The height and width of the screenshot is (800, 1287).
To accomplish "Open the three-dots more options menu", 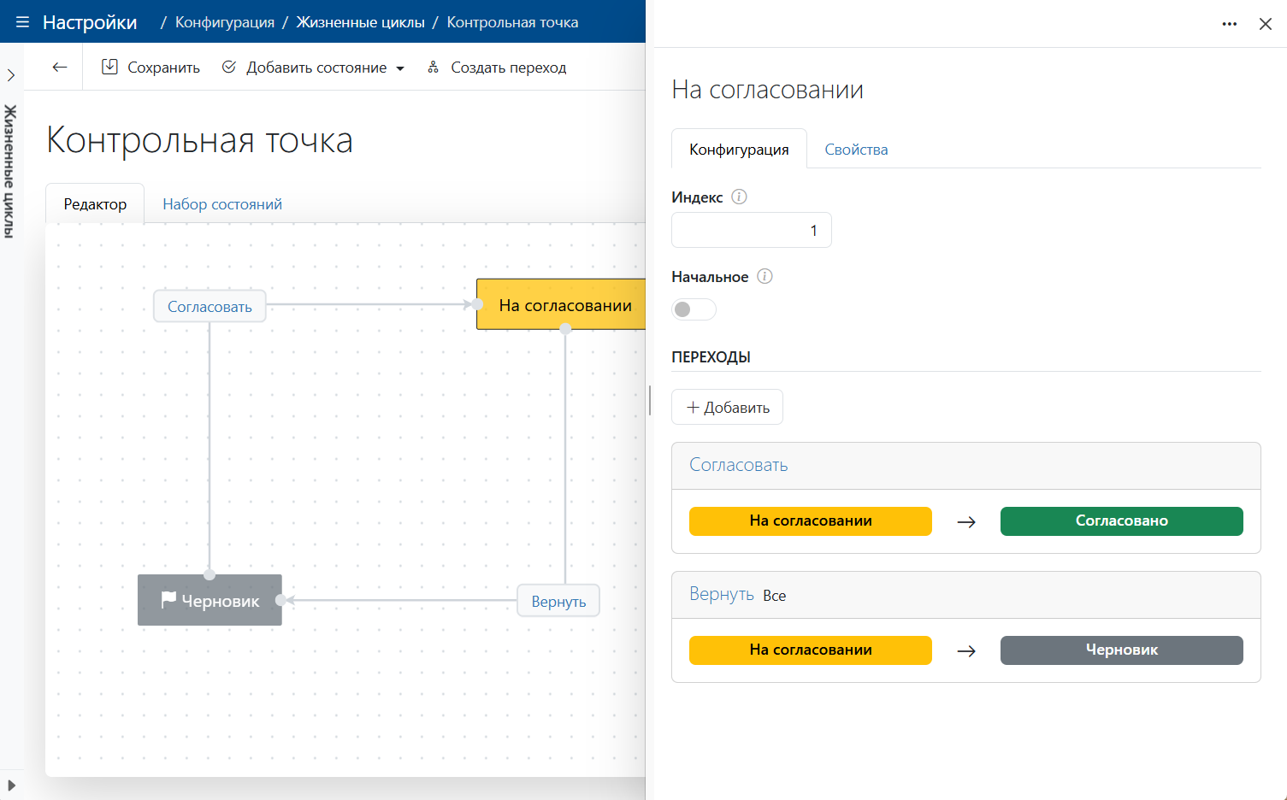I will point(1230,24).
